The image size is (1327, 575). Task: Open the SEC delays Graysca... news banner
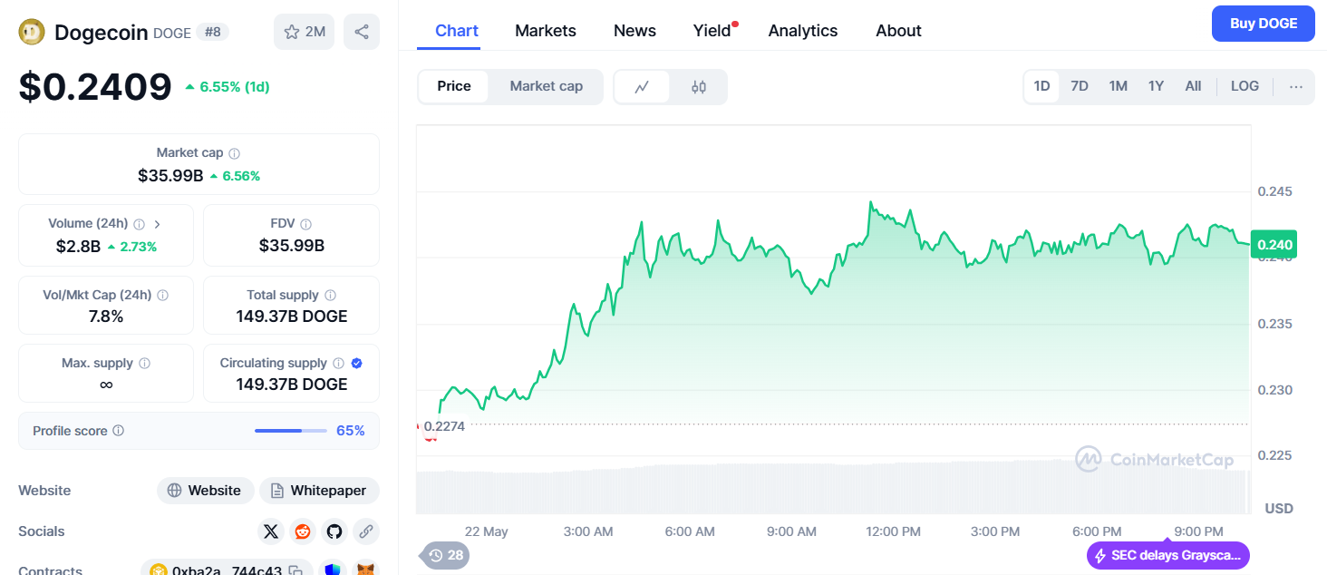(1168, 556)
